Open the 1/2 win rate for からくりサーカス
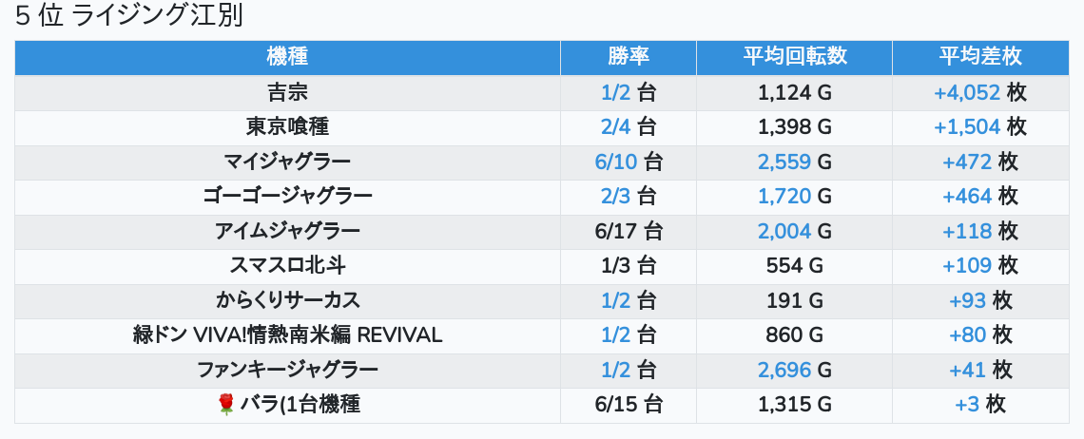This screenshot has width=1084, height=439. pos(615,301)
